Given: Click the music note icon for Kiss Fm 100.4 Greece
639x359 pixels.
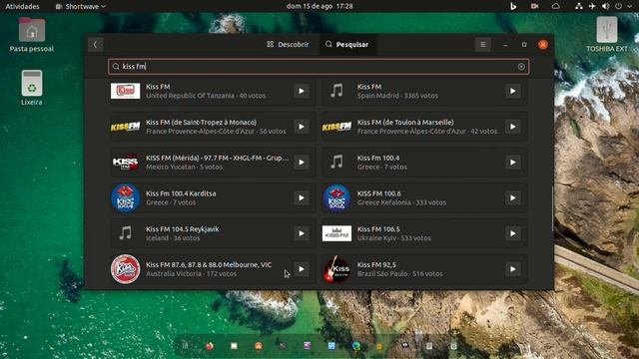Looking at the screenshot, I should coord(336,162).
